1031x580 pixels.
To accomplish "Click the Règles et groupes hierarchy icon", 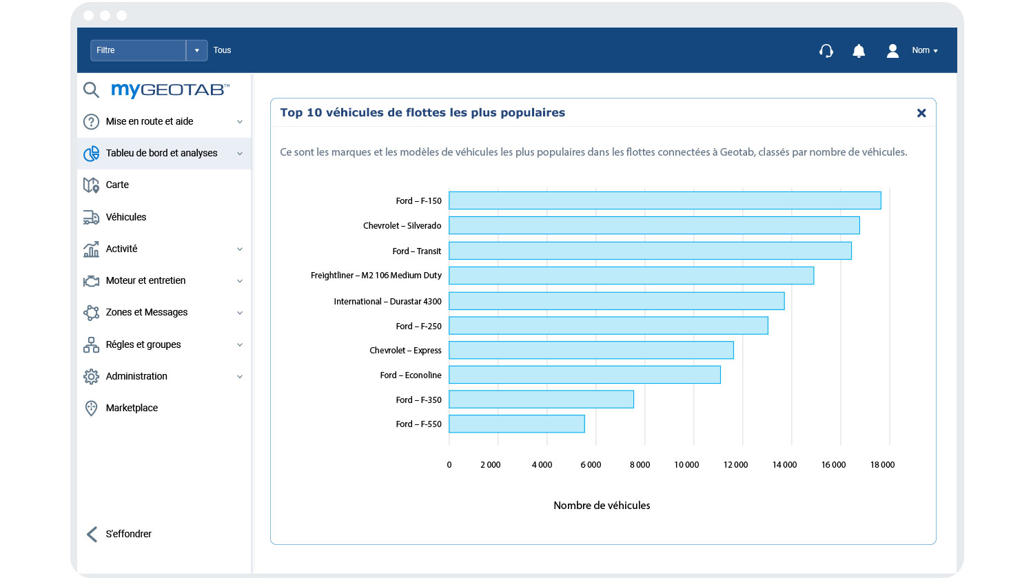I will click(x=91, y=344).
